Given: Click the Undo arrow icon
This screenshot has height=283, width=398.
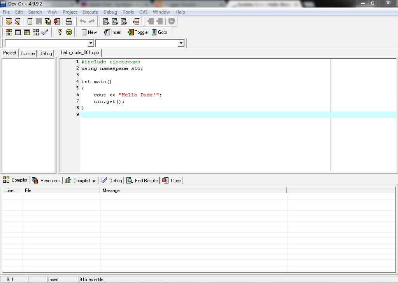Looking at the screenshot, I should pos(82,21).
